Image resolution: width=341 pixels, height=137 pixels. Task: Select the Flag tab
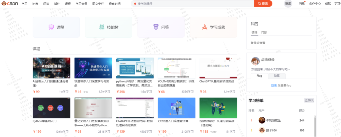click(x=259, y=76)
